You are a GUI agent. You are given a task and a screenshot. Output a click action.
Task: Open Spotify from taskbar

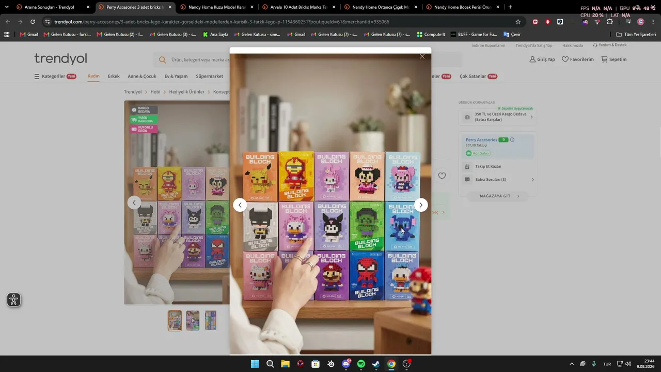coord(361,364)
